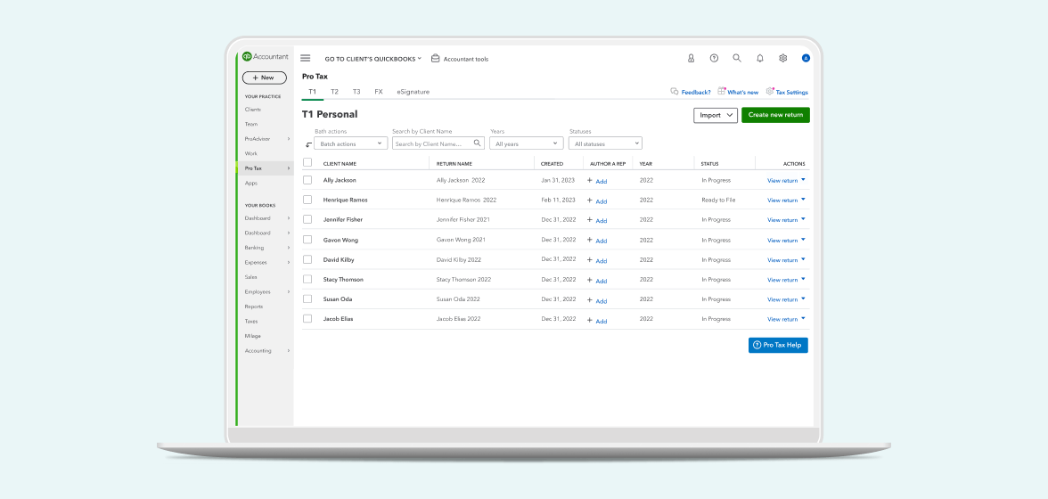The width and height of the screenshot is (1048, 499).
Task: Click the + New button
Action: 264,78
